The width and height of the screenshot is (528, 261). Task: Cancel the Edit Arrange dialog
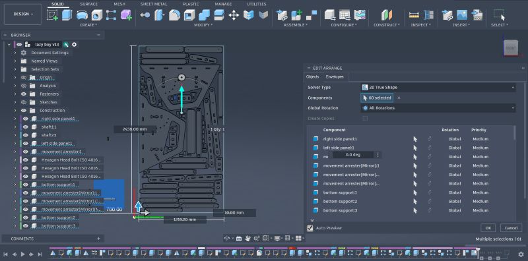511,228
